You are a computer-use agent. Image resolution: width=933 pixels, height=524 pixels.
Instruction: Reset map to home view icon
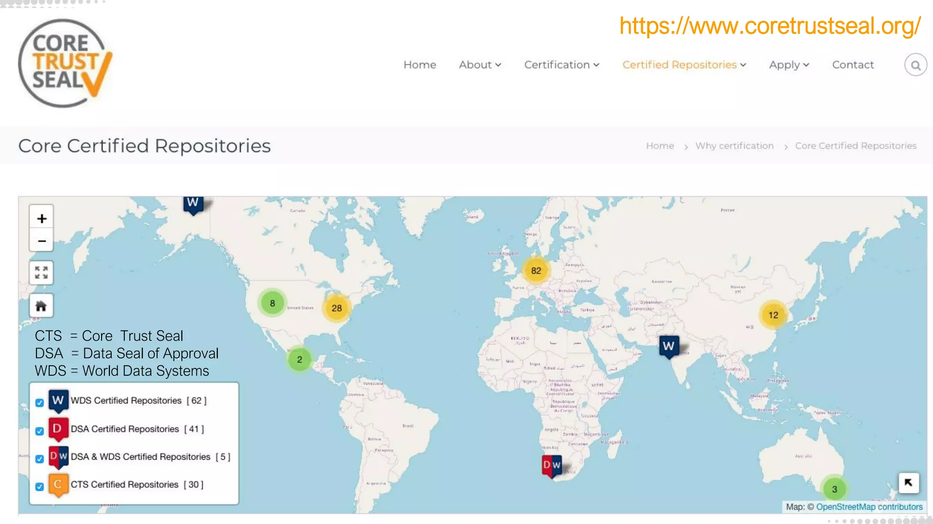pos(41,306)
